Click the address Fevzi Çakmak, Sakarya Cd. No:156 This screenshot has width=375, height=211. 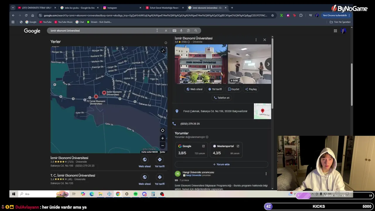pyautogui.click(x=215, y=111)
